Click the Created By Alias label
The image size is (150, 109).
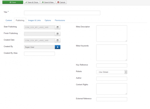click(11, 53)
